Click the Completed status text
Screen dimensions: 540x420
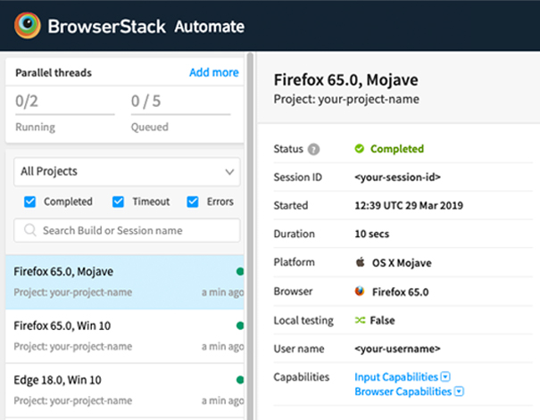(x=397, y=149)
